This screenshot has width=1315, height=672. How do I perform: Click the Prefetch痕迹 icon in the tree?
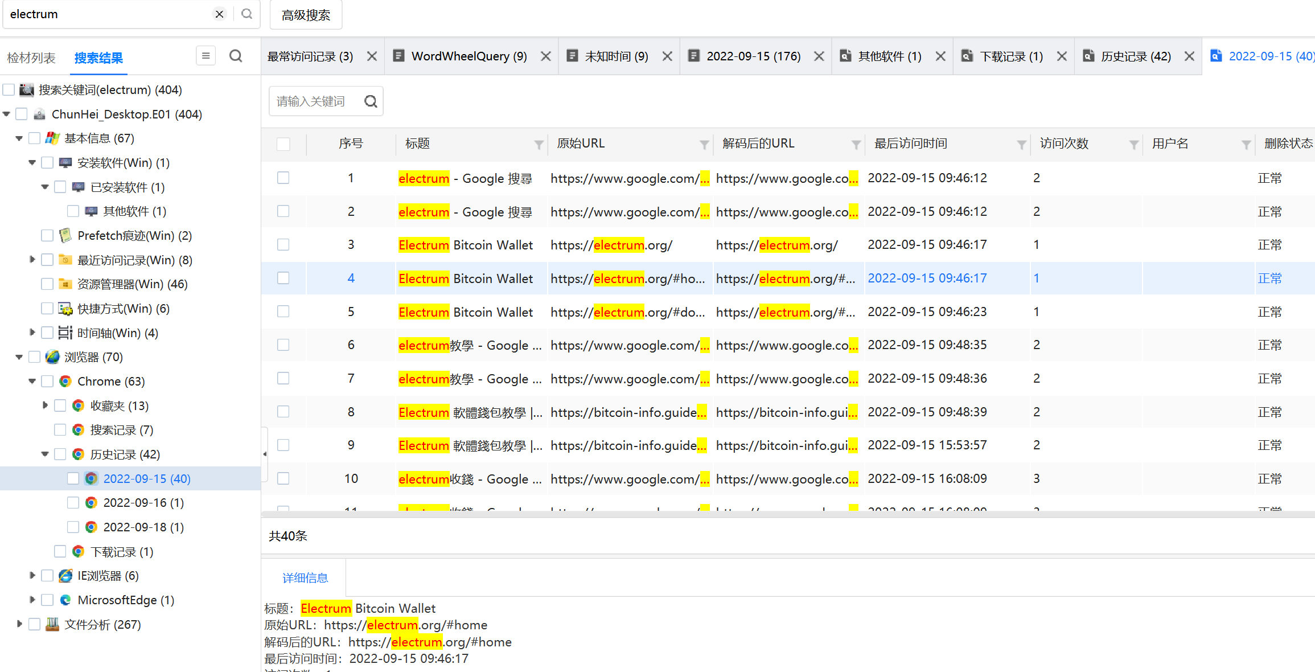coord(65,235)
